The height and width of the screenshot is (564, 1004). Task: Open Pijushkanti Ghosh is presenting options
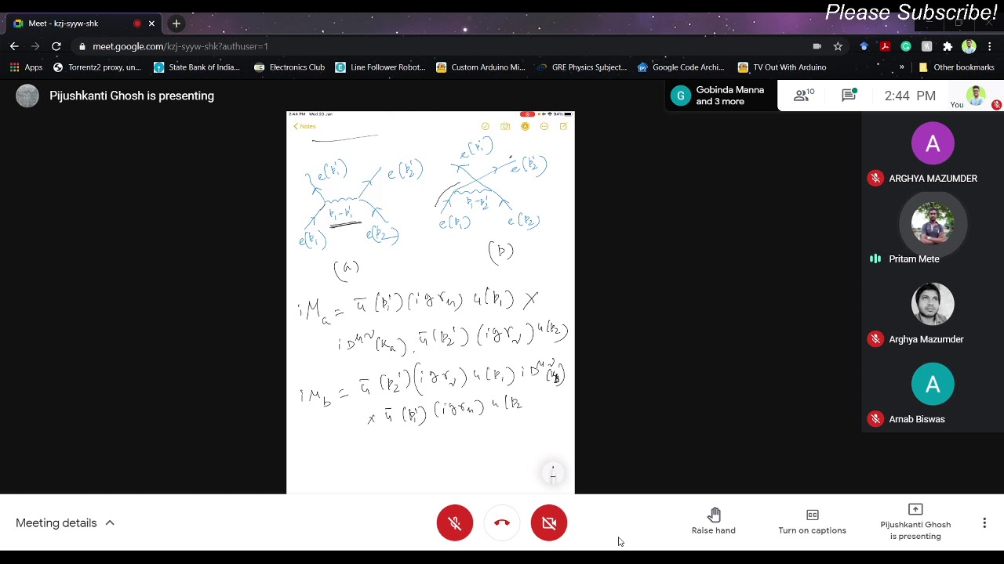pos(915,522)
